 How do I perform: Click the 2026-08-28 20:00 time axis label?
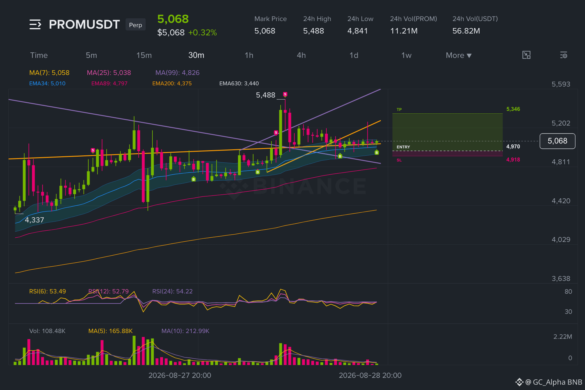370,375
